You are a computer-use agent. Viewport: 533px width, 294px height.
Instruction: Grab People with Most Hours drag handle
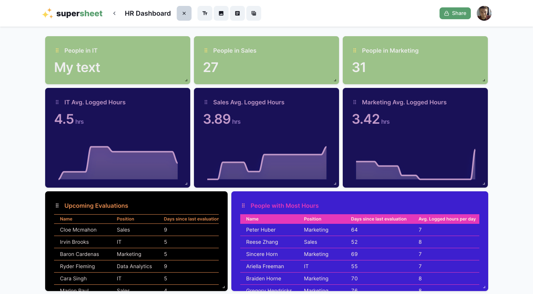click(243, 206)
